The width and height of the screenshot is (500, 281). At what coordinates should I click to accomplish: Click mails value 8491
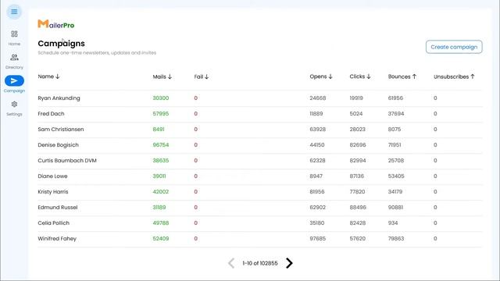coord(159,130)
